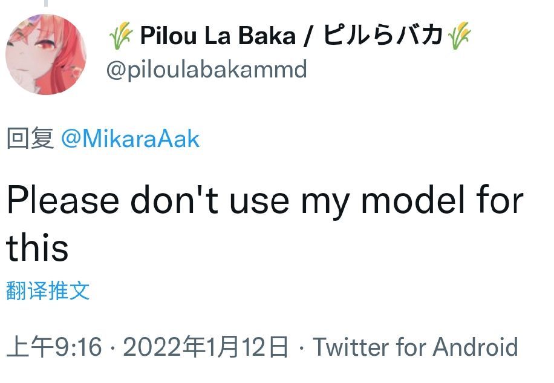Open the 上午9:16 timestamp
Image resolution: width=554 pixels, height=383 pixels.
click(54, 347)
